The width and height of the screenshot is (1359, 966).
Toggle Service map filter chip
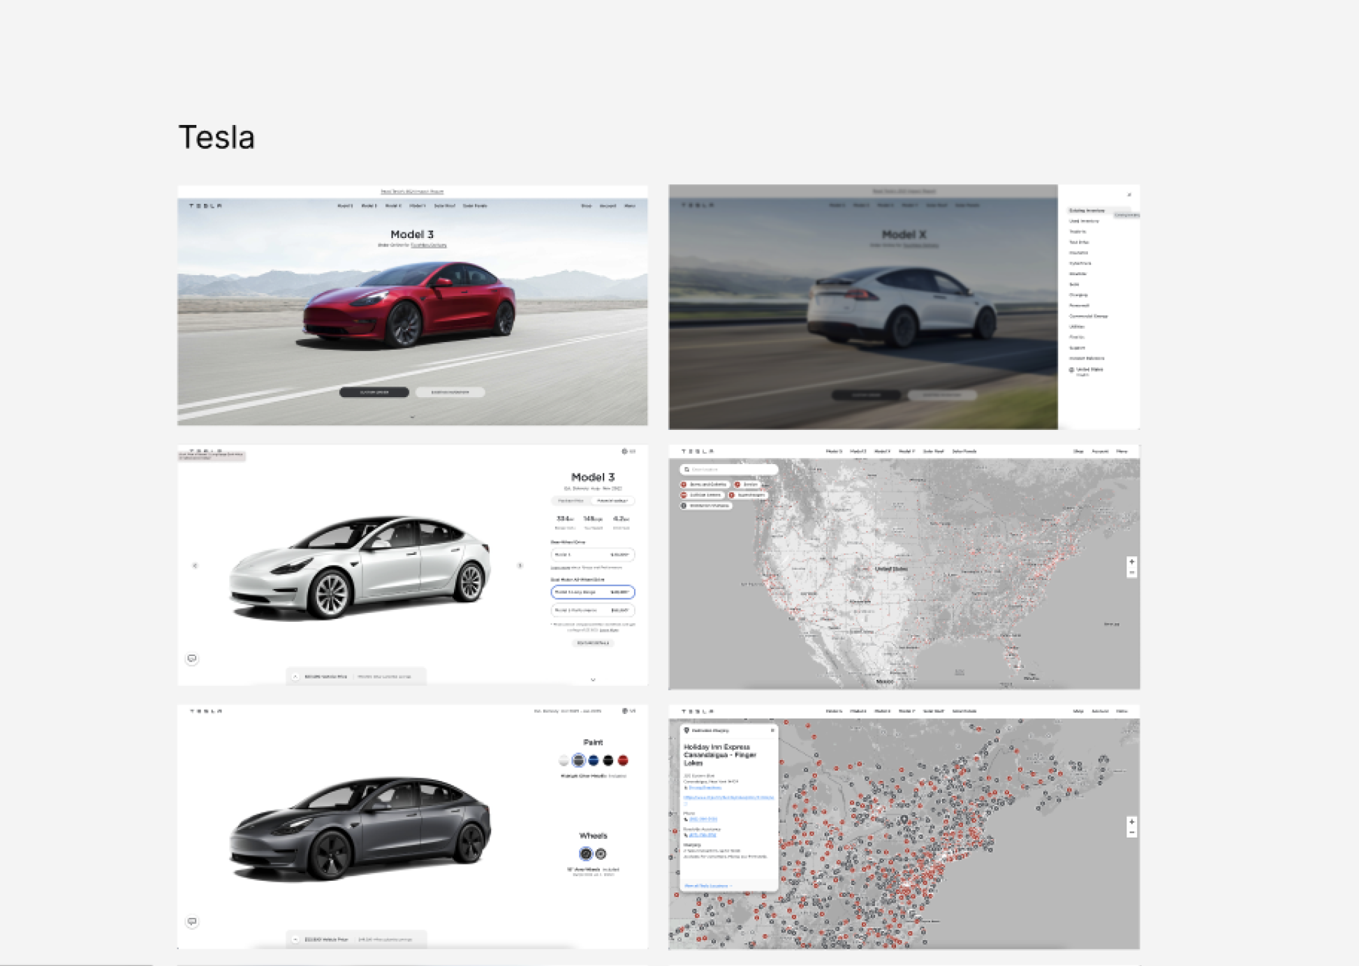[747, 484]
